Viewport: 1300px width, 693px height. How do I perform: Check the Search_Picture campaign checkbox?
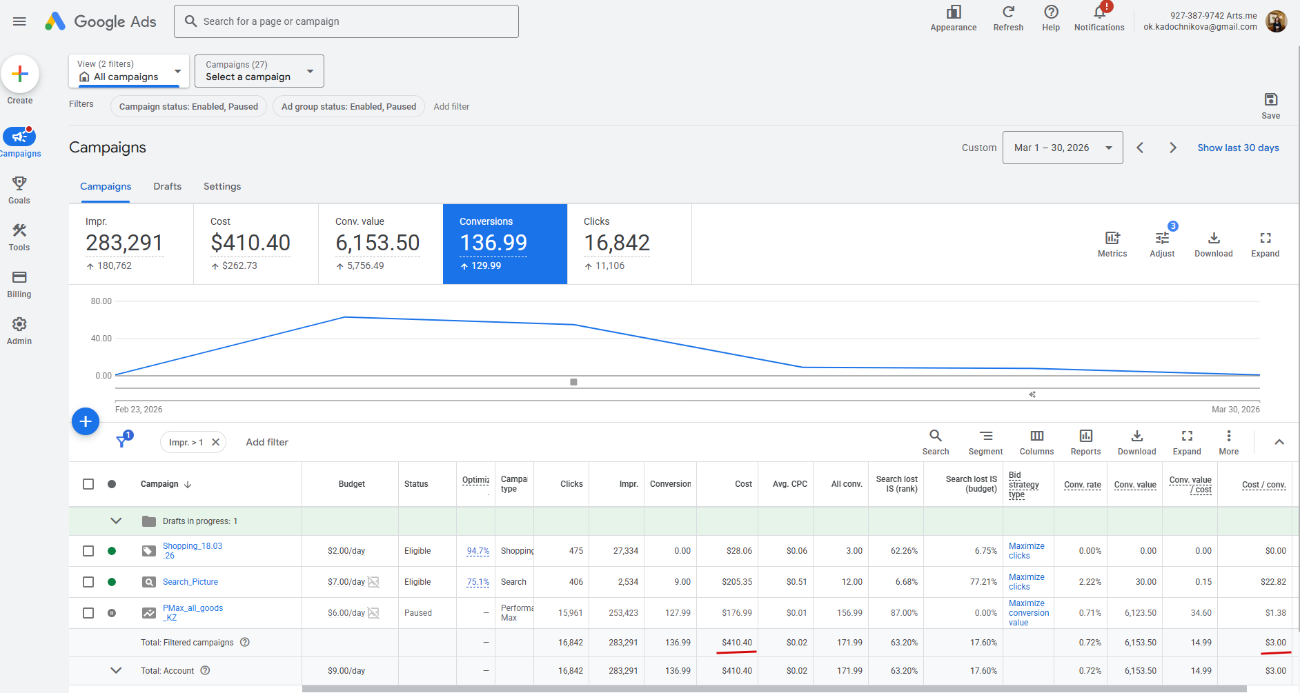[x=88, y=582]
